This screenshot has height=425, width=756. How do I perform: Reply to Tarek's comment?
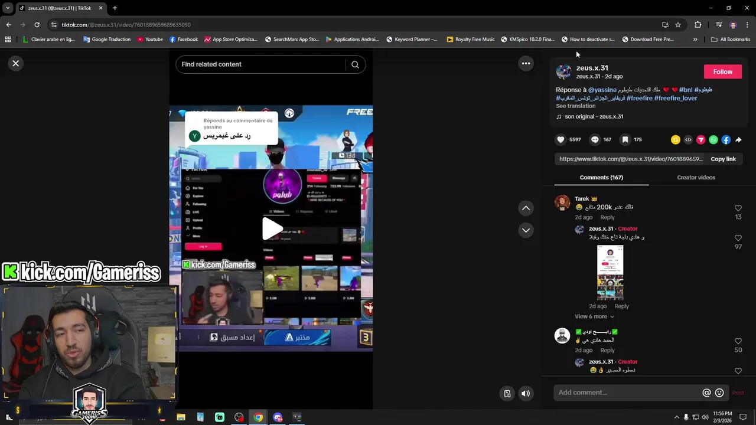pyautogui.click(x=607, y=217)
